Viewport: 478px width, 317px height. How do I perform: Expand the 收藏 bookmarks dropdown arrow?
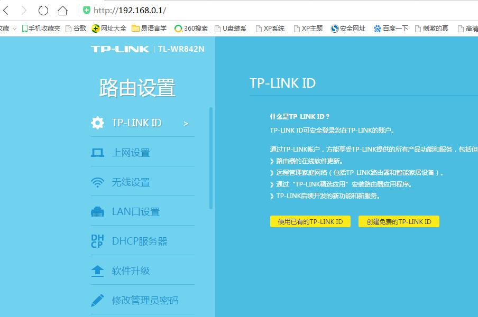14,29
